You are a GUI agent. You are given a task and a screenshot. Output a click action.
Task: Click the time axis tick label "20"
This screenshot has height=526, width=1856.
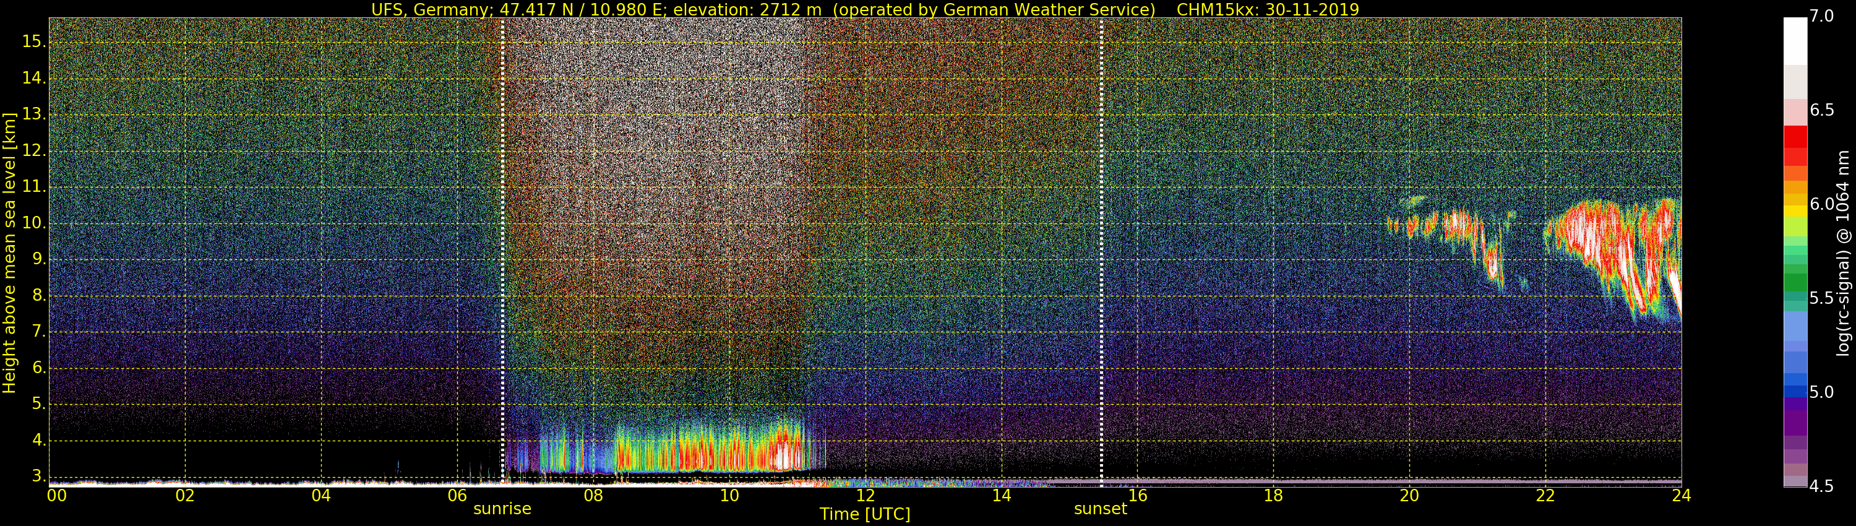pos(1409,496)
